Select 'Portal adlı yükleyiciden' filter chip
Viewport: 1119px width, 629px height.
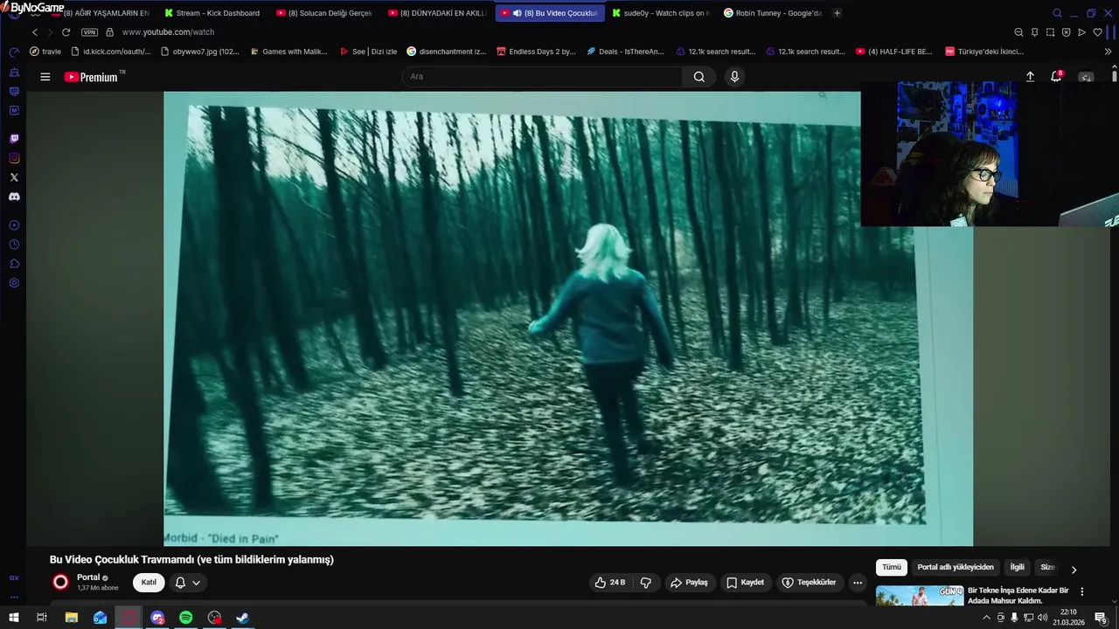click(x=956, y=568)
